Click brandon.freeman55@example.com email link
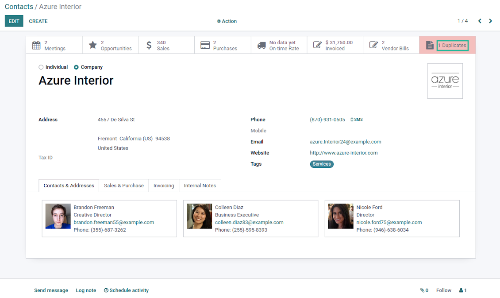 pos(114,222)
